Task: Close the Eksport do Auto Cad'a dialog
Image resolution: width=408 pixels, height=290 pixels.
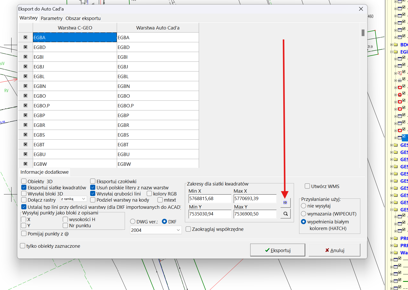Action: pos(361,9)
